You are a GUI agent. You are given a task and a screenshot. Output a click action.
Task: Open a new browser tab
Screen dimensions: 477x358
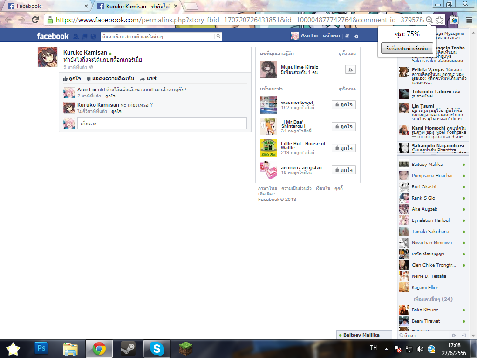(191, 6)
